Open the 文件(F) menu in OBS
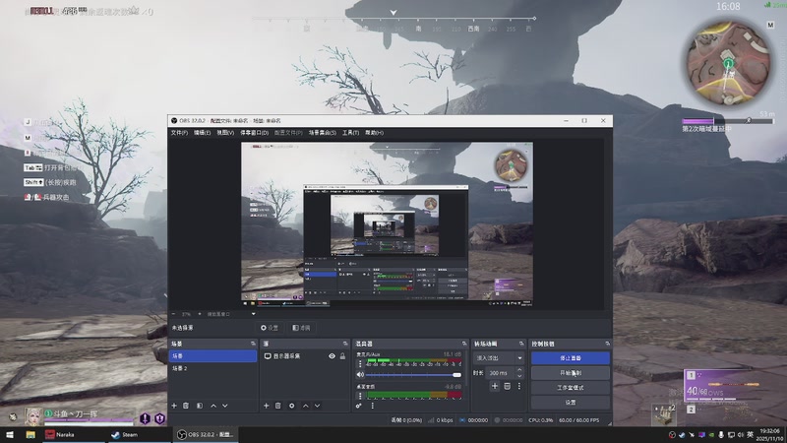Screen dimensions: 787x443 (179, 133)
